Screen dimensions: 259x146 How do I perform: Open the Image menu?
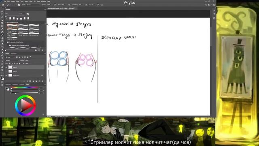[13, 1]
